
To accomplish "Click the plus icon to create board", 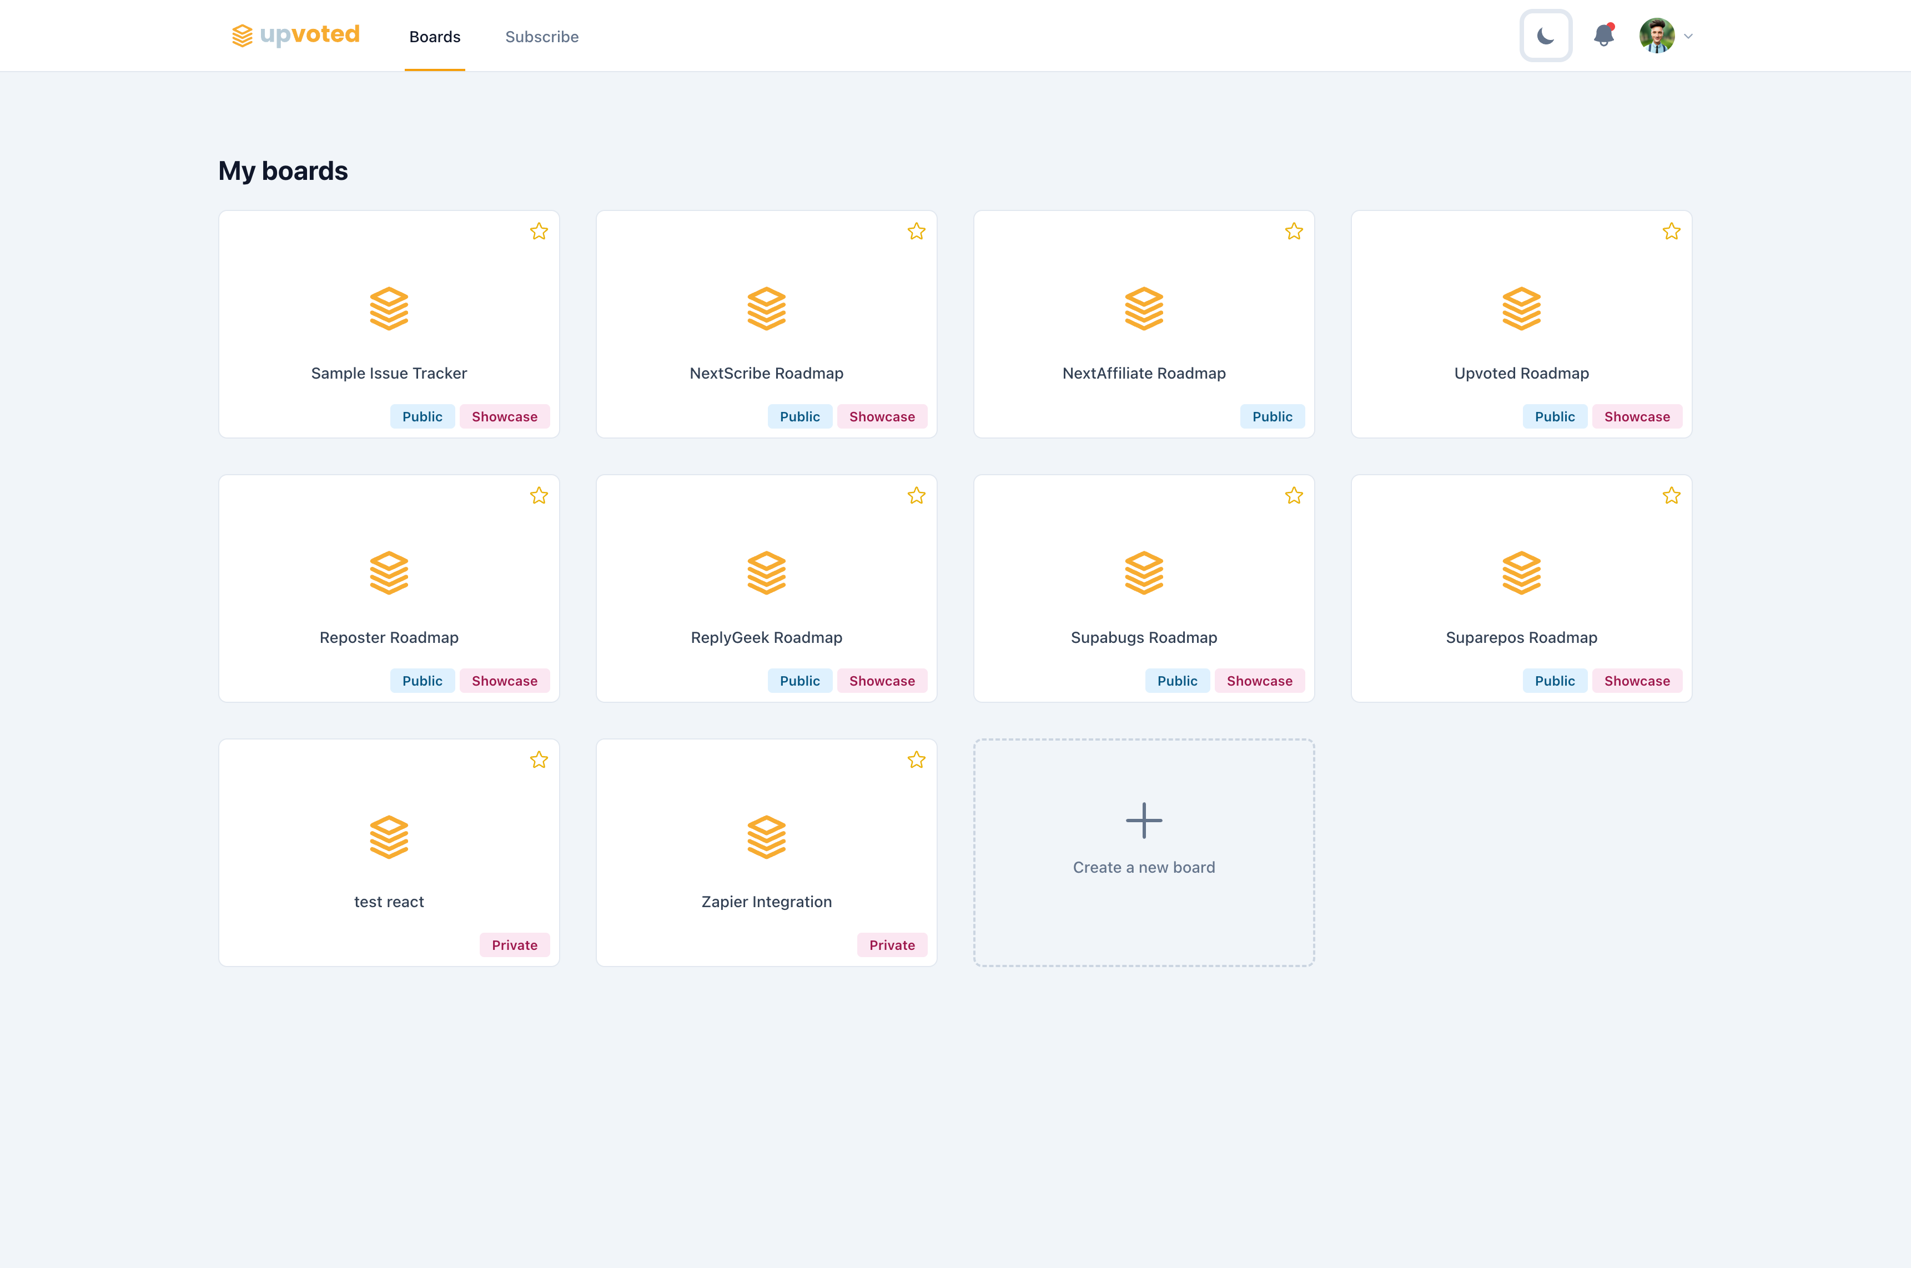I will click(1144, 820).
